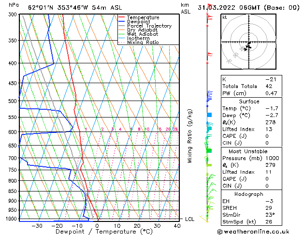Click the "Hodograph" section heading
Viewport: 304px width, 235px height.
click(x=249, y=194)
